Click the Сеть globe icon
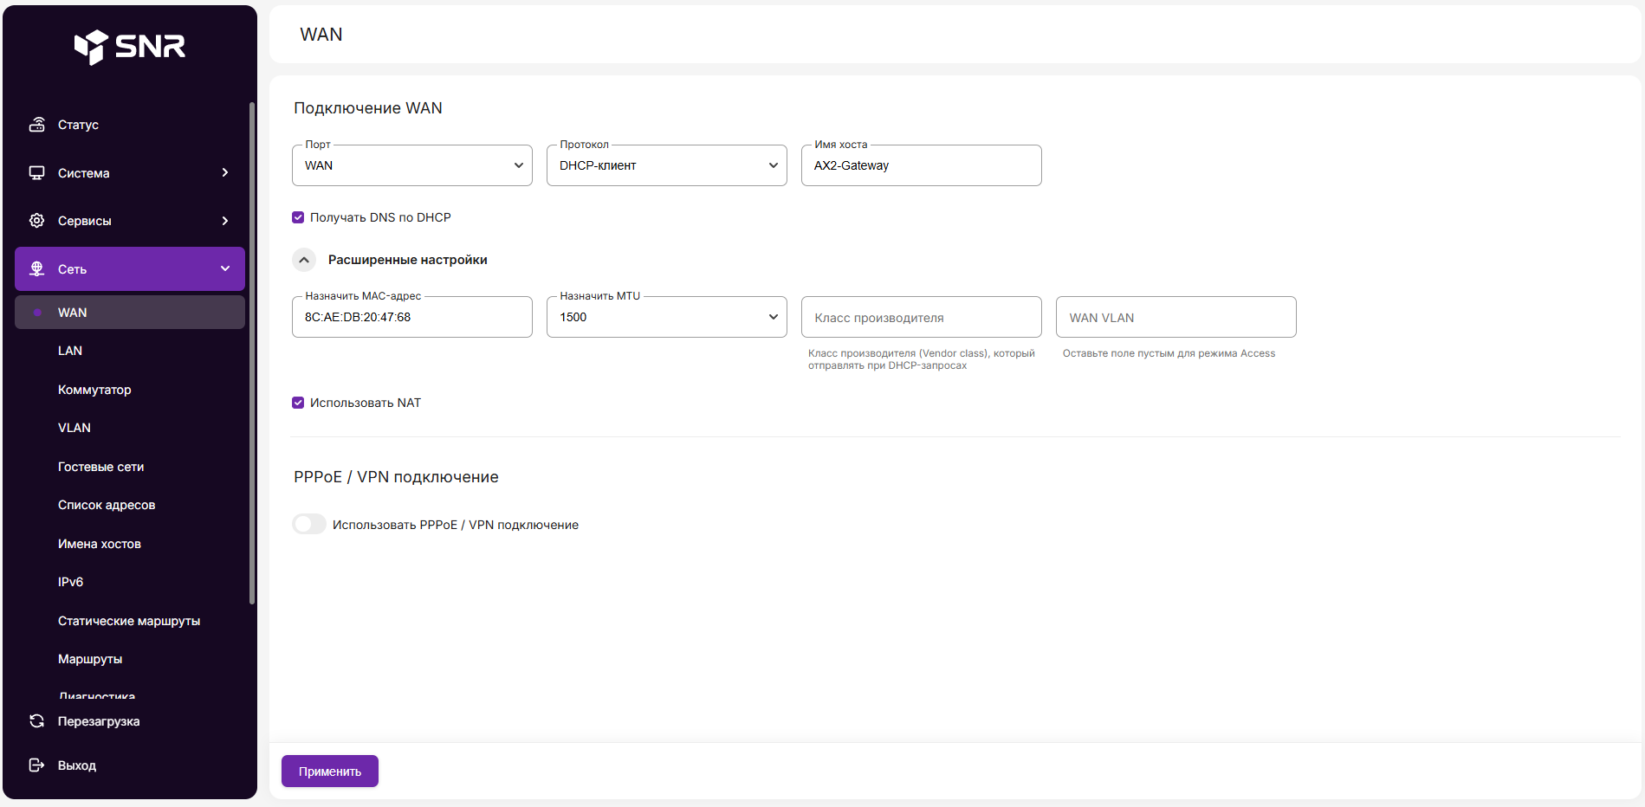The image size is (1645, 807). [x=36, y=269]
